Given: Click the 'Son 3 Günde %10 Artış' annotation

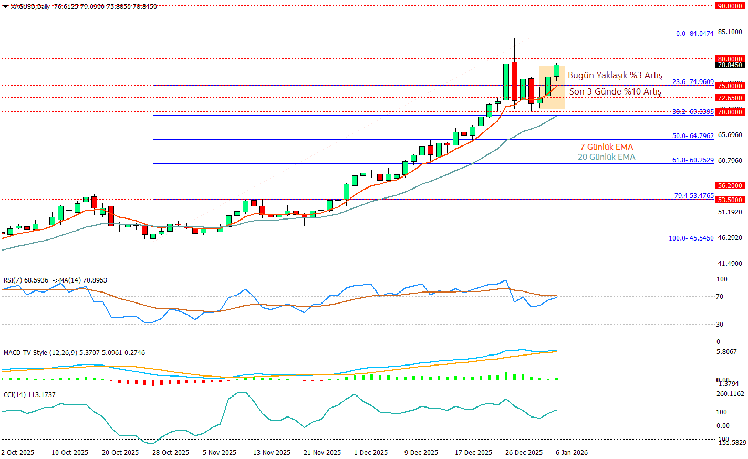Looking at the screenshot, I should pyautogui.click(x=615, y=91).
